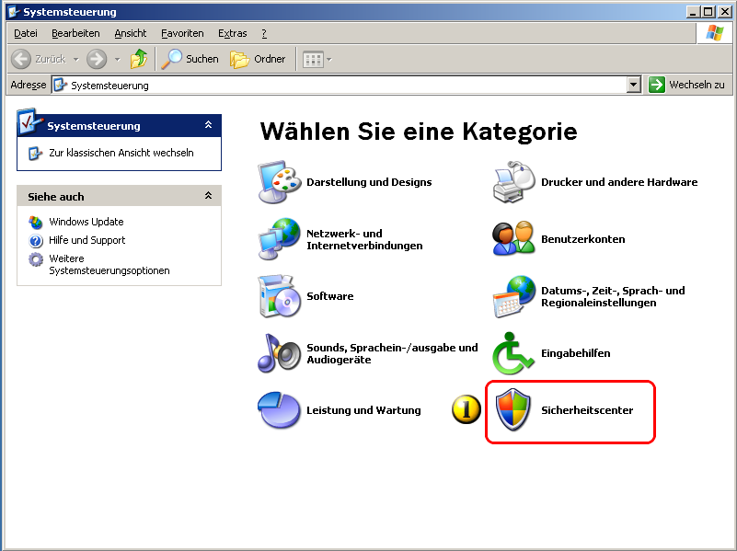This screenshot has height=551, width=737.
Task: Click Drucker und andere Hardware text link
Action: click(x=619, y=182)
